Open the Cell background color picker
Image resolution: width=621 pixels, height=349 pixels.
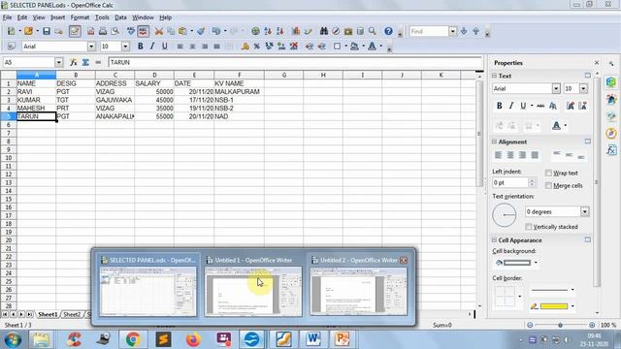tap(516, 263)
